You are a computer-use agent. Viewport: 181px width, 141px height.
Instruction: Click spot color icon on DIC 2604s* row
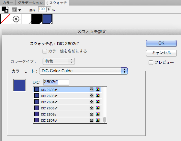(92, 102)
